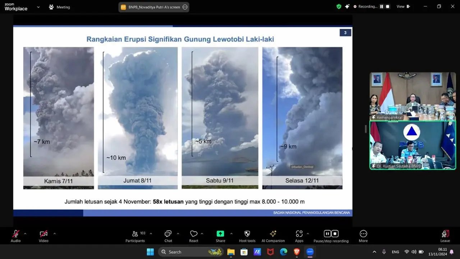Open More meeting options
Screen dimensions: 460x259
click(x=363, y=234)
